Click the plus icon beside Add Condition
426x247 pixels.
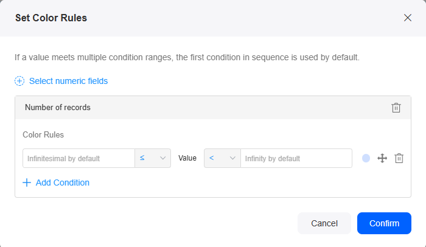[27, 183]
